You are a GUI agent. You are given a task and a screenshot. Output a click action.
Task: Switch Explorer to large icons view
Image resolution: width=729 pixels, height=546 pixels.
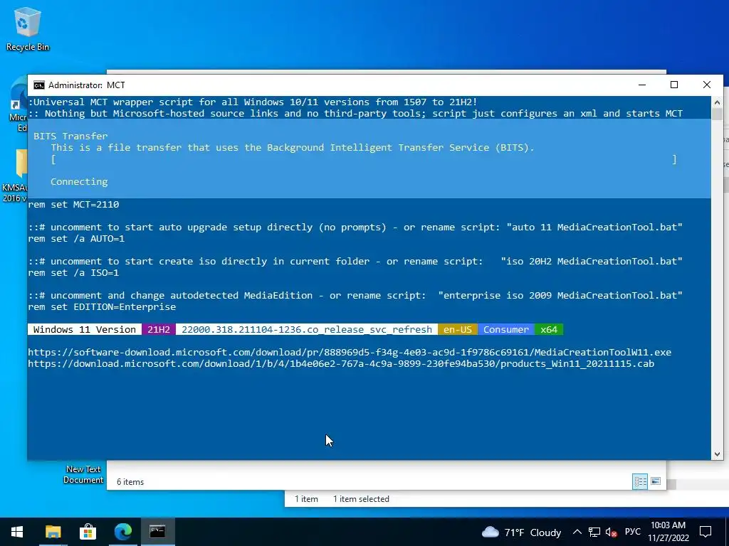[x=656, y=481]
